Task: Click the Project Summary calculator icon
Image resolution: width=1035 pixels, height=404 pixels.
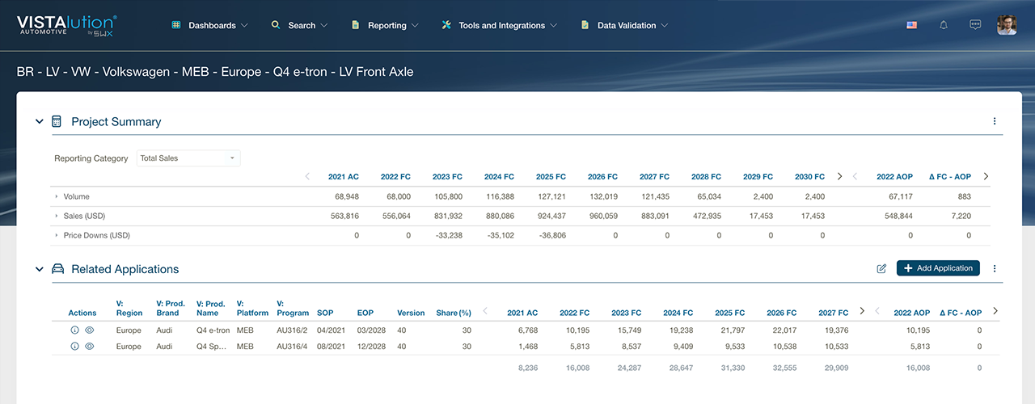Action: click(x=57, y=121)
